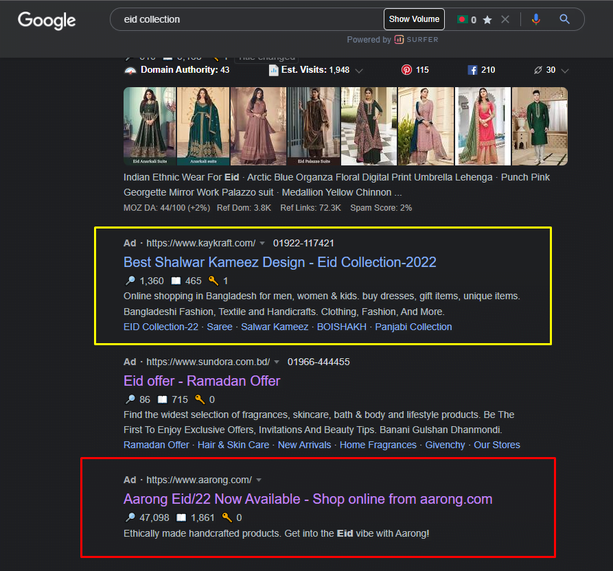Screen dimensions: 613x571
Task: Open the Eid Palazzo Suits thumbnail
Action: pyautogui.click(x=314, y=126)
